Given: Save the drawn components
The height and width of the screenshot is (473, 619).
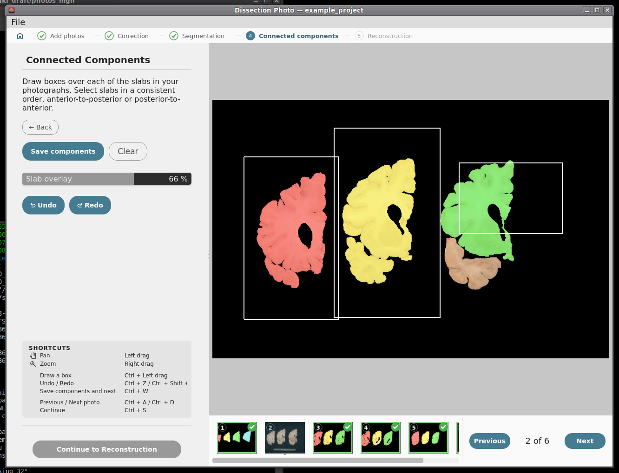Looking at the screenshot, I should pyautogui.click(x=63, y=151).
